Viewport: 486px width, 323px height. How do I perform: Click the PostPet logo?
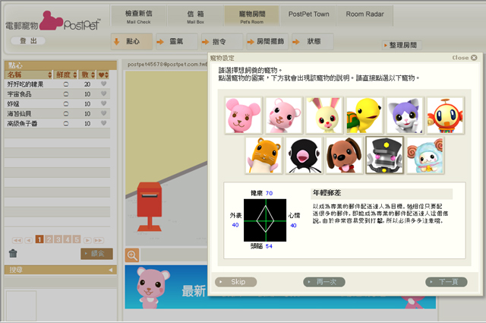coord(52,22)
